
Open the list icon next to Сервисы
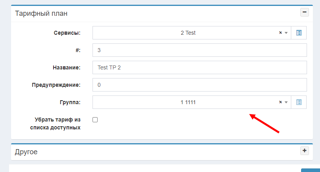click(299, 33)
